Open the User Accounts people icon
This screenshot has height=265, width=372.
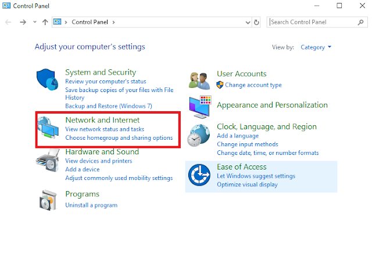[x=199, y=81]
